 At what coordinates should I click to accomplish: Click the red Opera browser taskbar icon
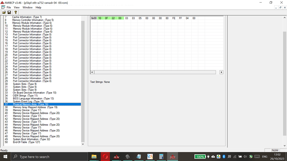[105, 157]
